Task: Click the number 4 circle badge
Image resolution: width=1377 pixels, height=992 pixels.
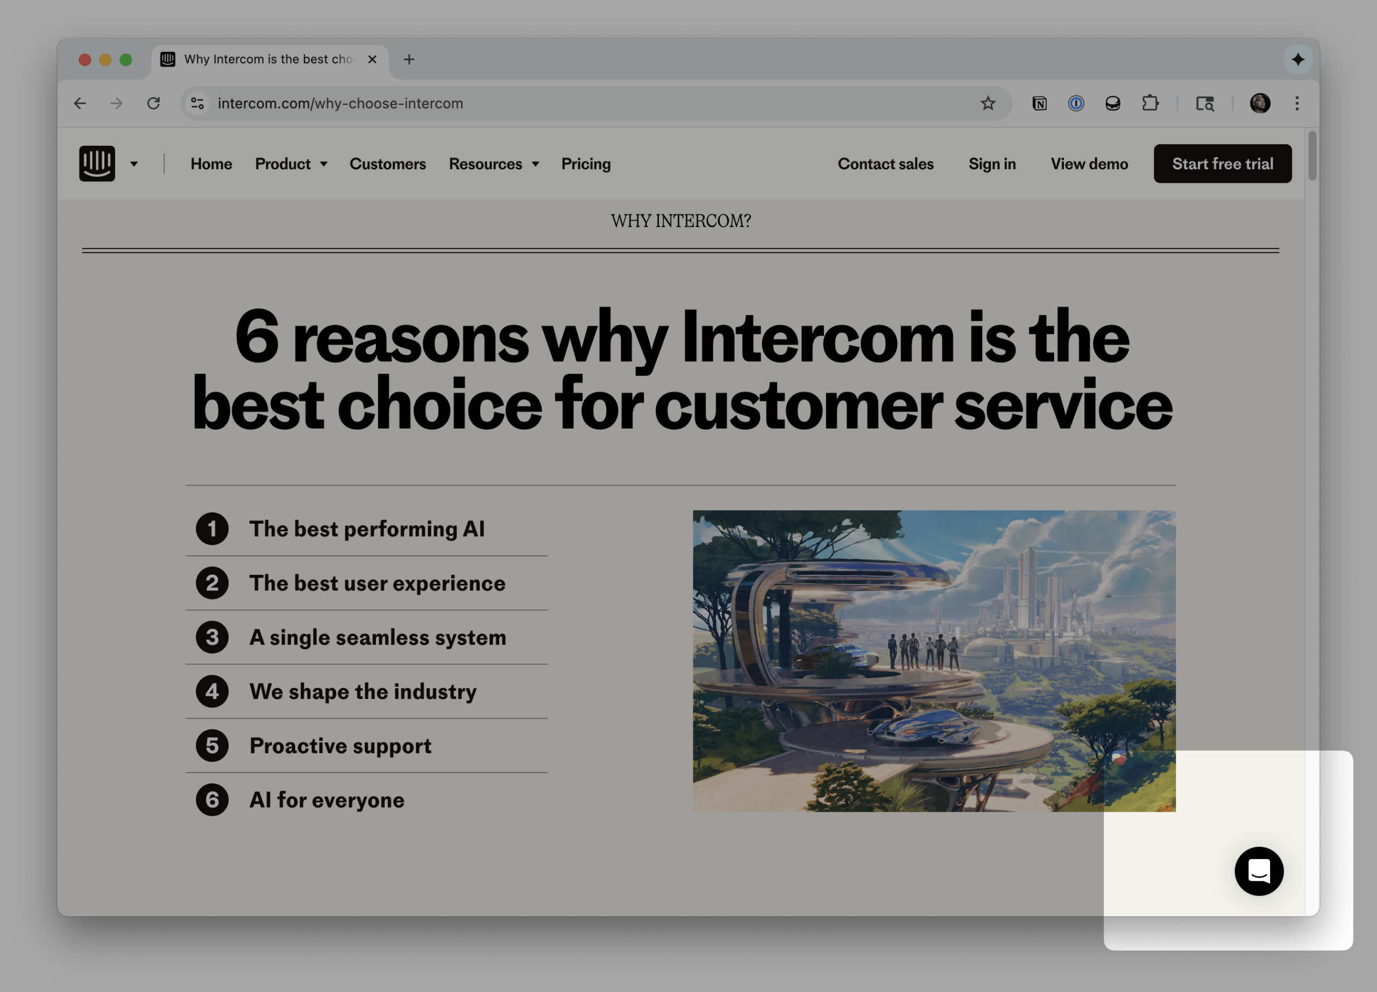Action: (212, 691)
